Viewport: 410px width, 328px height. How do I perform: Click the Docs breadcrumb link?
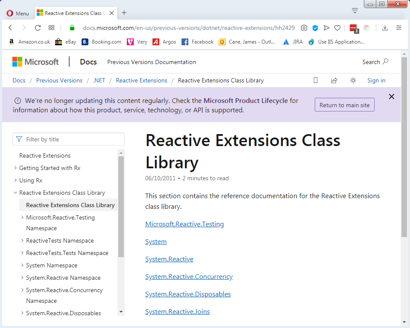19,80
